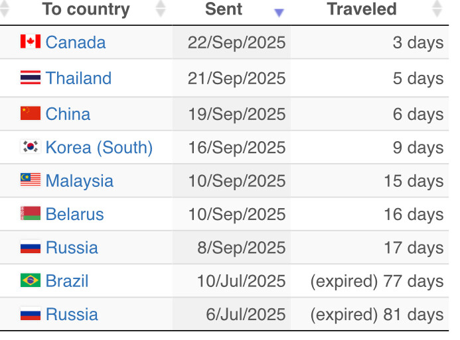This screenshot has height=340, width=460.
Task: Click the Russia flag in the 6/Jul/2025 row
Action: [x=31, y=314]
